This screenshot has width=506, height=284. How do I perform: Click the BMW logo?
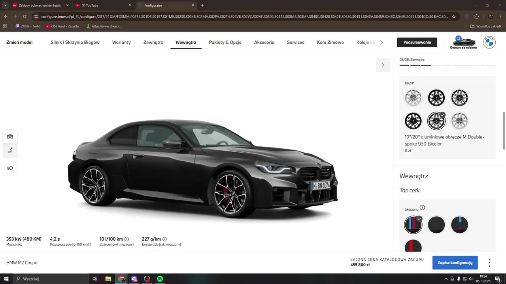[x=489, y=42]
